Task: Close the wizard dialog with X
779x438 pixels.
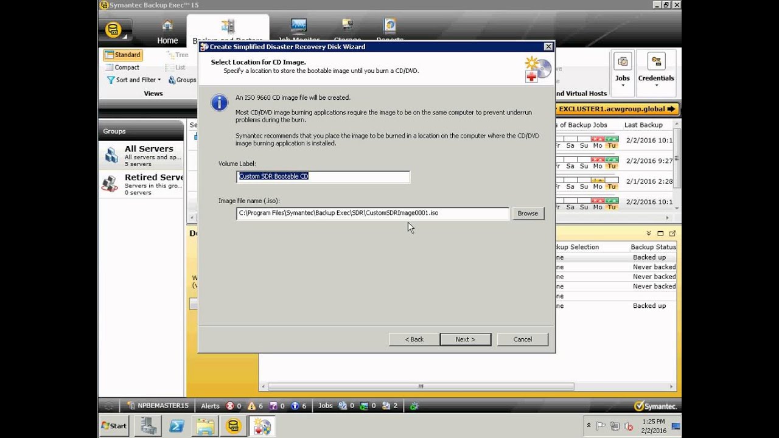Action: coord(548,47)
